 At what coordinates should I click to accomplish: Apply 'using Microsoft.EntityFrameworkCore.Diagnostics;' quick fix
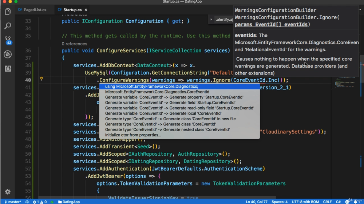(x=179, y=87)
